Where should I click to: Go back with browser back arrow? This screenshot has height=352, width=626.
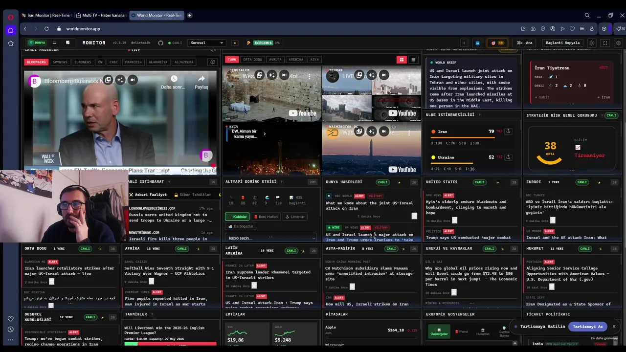(25, 29)
